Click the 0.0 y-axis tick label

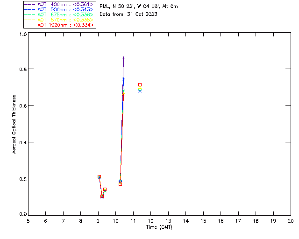click(23, 214)
